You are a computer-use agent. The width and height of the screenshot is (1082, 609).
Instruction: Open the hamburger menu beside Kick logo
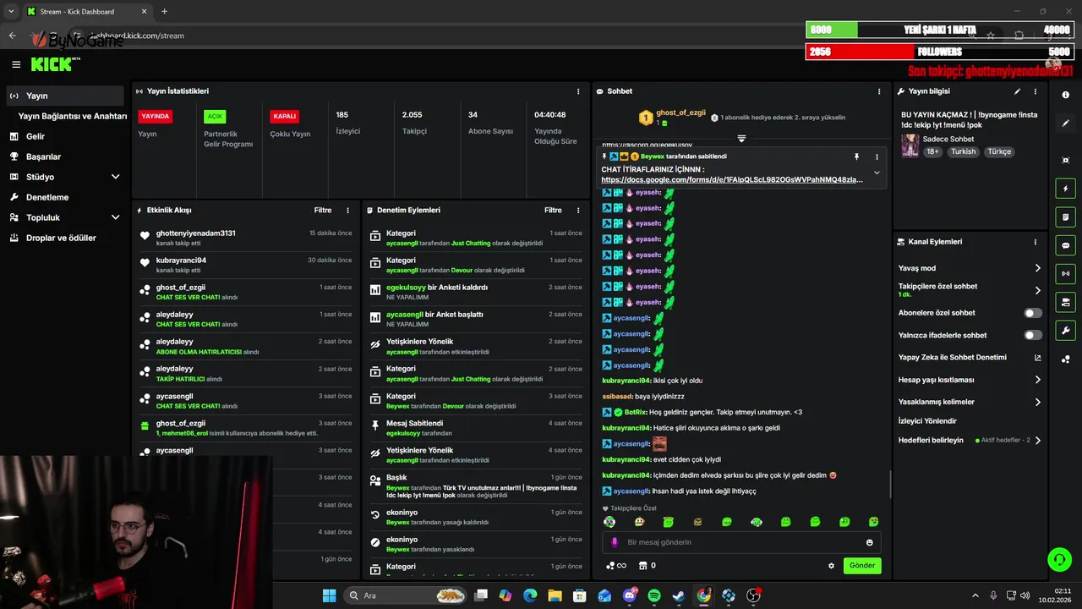[x=16, y=64]
